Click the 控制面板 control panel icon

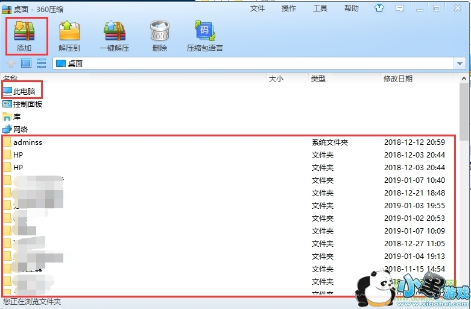(7, 104)
